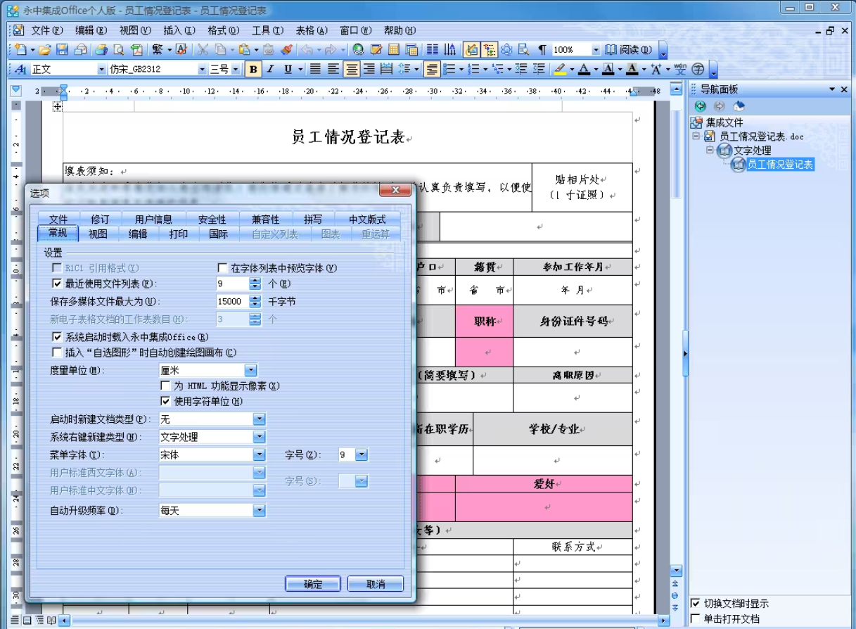Viewport: 856px width, 629px height.
Task: Click the Save floppy disk icon
Action: pos(62,50)
